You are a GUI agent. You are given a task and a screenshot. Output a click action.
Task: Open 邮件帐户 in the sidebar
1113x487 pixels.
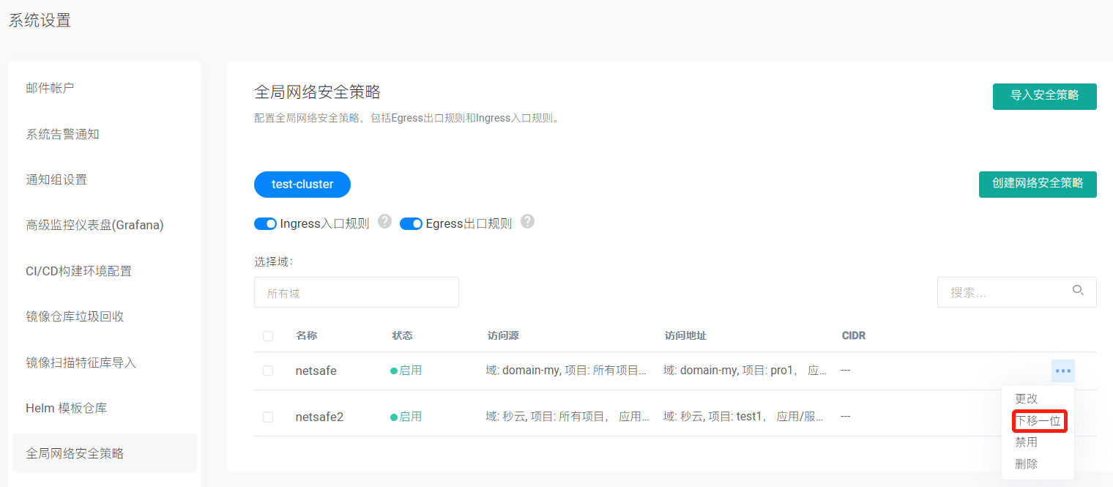click(50, 88)
